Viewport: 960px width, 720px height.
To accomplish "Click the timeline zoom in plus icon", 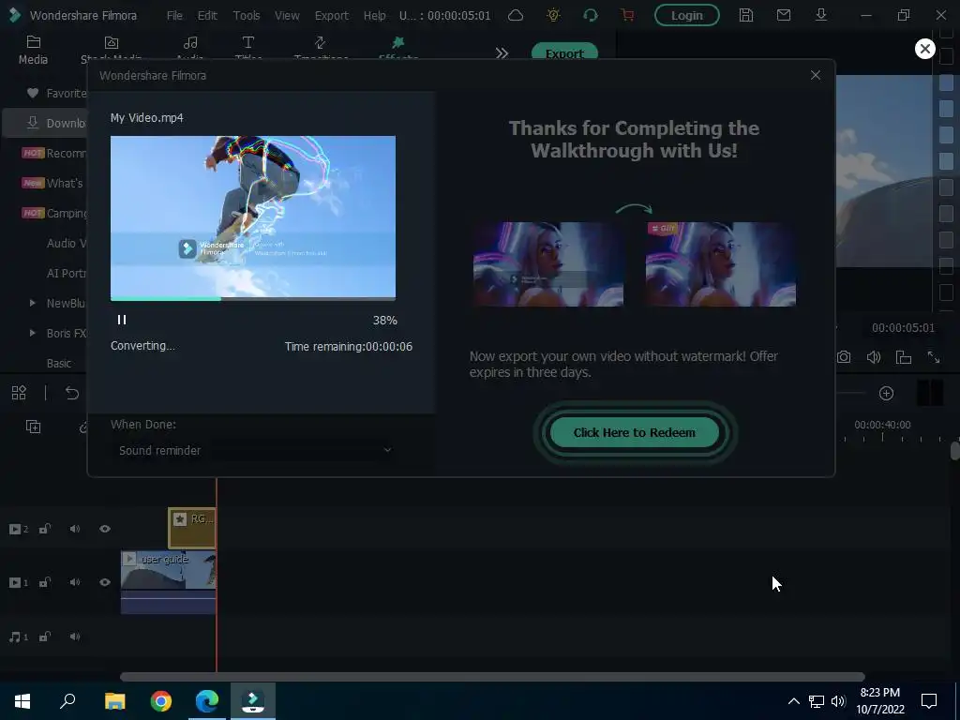I will 886,393.
